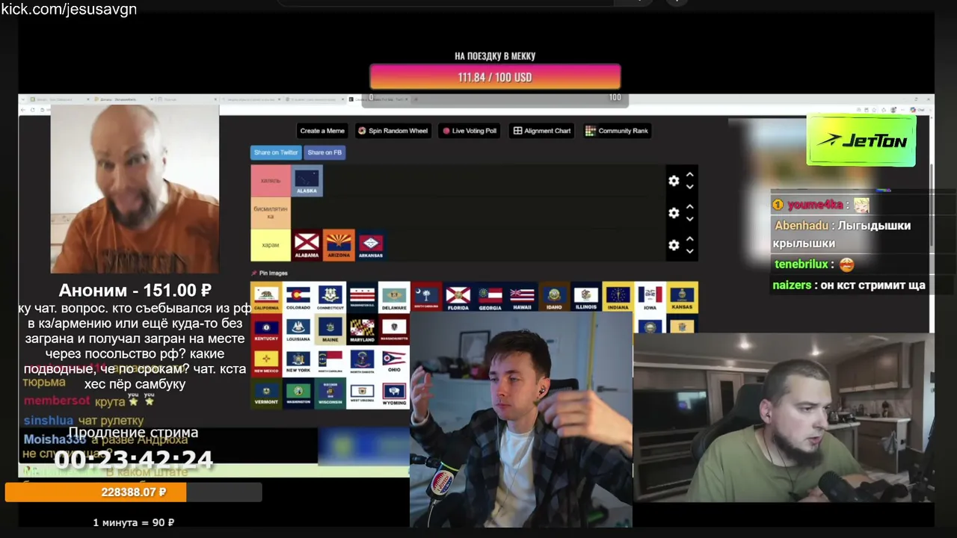
Task: Click the Abenhadu chat username
Action: point(801,226)
